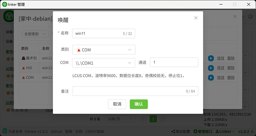
Task: Click the play icon in the HID row
Action: pos(211,68)
